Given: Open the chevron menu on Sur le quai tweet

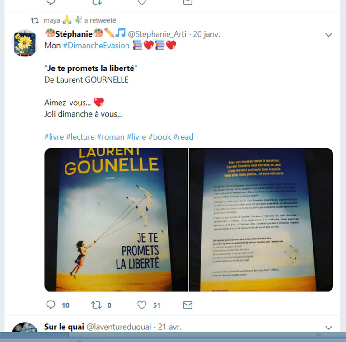Looking at the screenshot, I should (328, 328).
